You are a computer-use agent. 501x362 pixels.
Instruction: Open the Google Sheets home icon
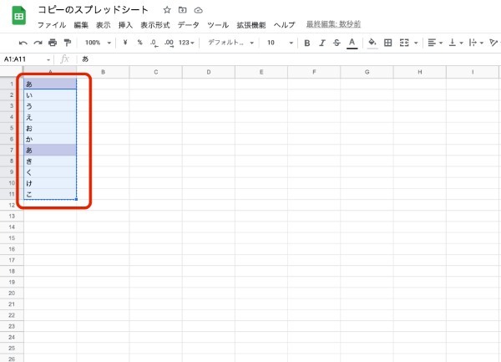[19, 15]
